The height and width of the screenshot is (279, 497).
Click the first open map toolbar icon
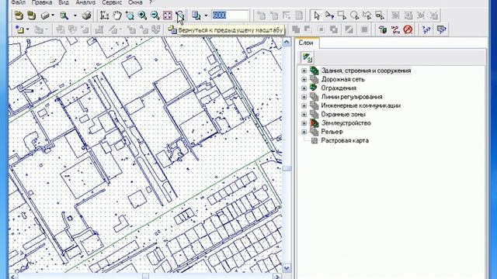click(19, 15)
